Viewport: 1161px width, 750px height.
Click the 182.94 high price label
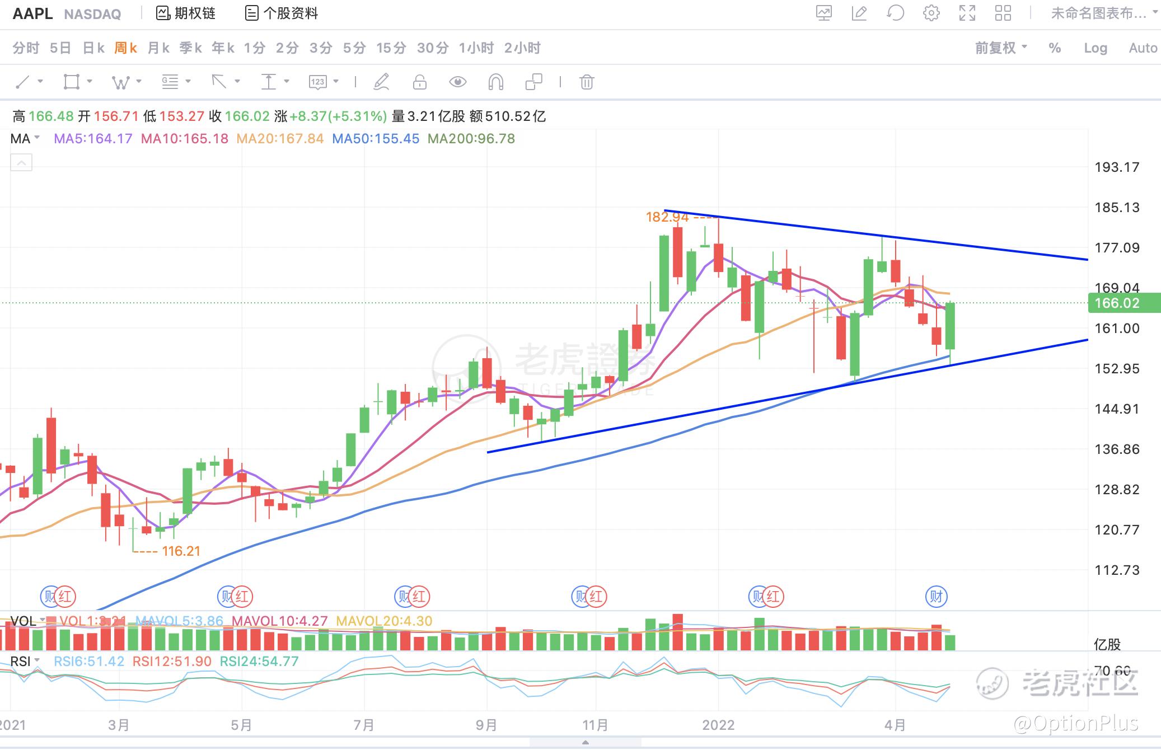pyautogui.click(x=667, y=217)
